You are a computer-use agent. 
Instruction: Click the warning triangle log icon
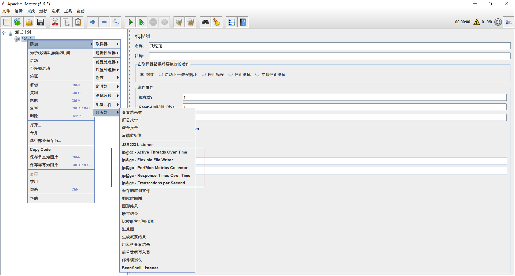(477, 22)
